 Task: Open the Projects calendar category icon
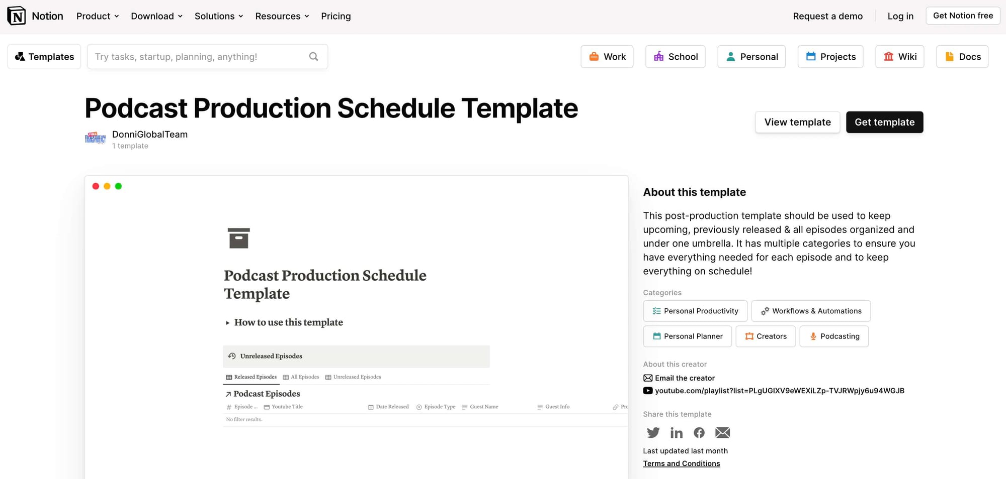pyautogui.click(x=811, y=56)
